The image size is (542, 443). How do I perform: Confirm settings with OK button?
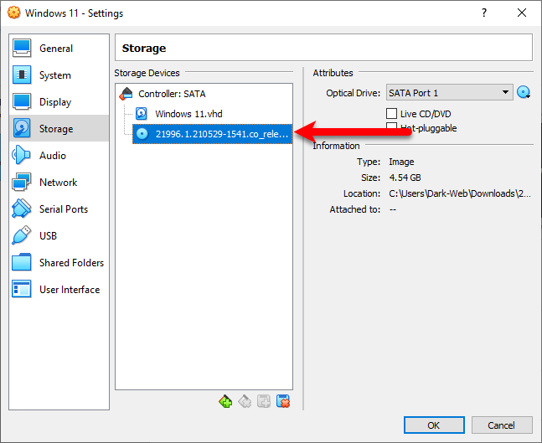(x=434, y=425)
